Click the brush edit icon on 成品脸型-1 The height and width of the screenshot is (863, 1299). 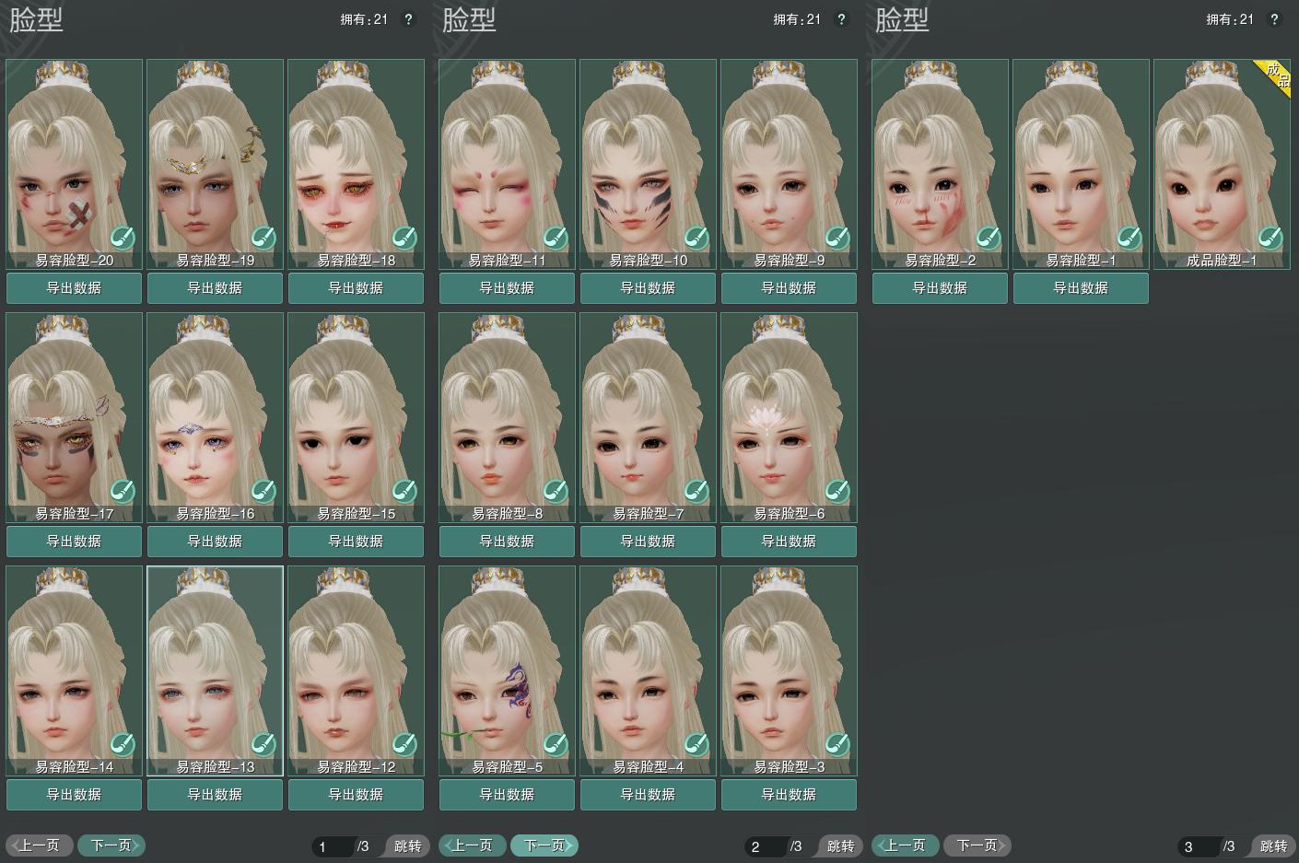1270,238
